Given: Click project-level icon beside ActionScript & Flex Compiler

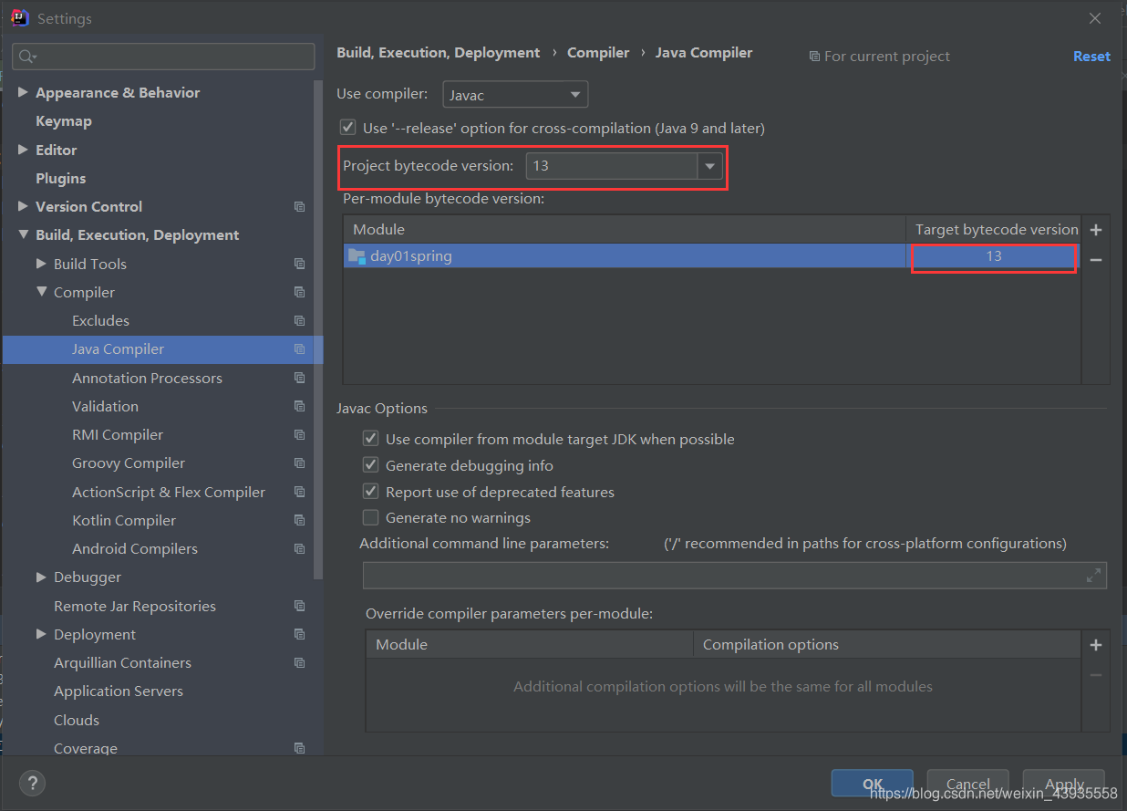Looking at the screenshot, I should click(299, 492).
